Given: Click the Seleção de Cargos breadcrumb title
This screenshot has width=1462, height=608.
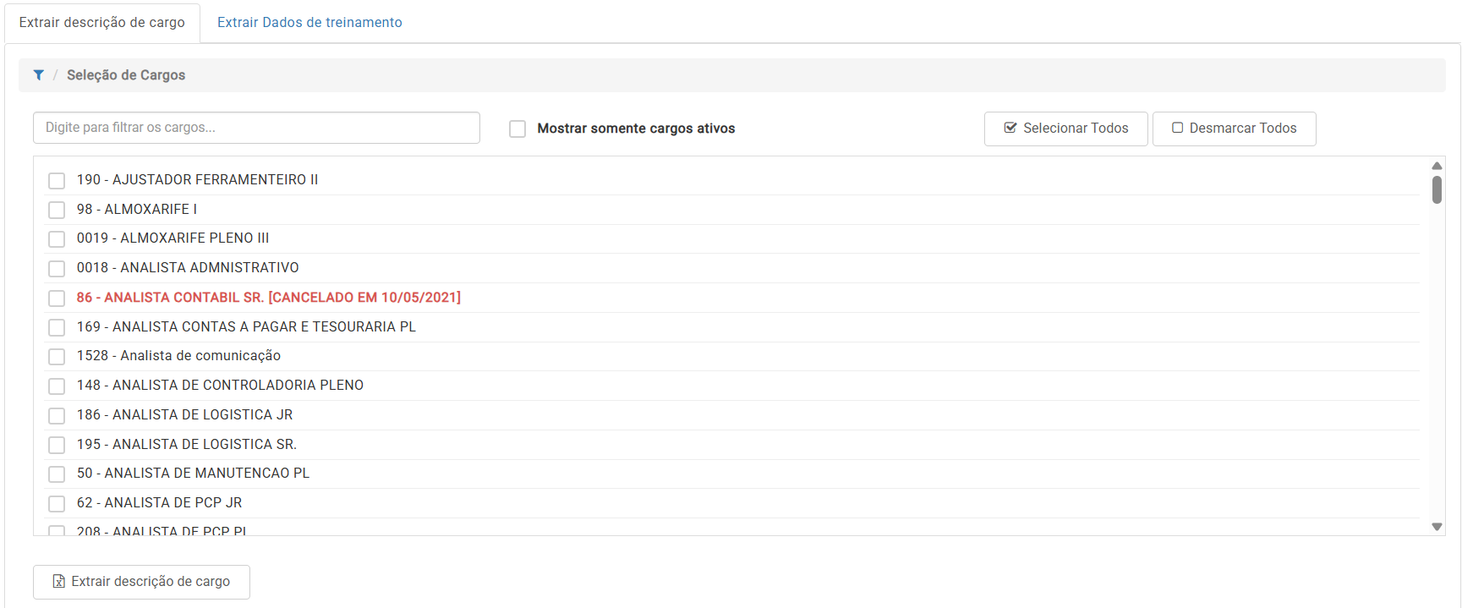Looking at the screenshot, I should tap(126, 75).
